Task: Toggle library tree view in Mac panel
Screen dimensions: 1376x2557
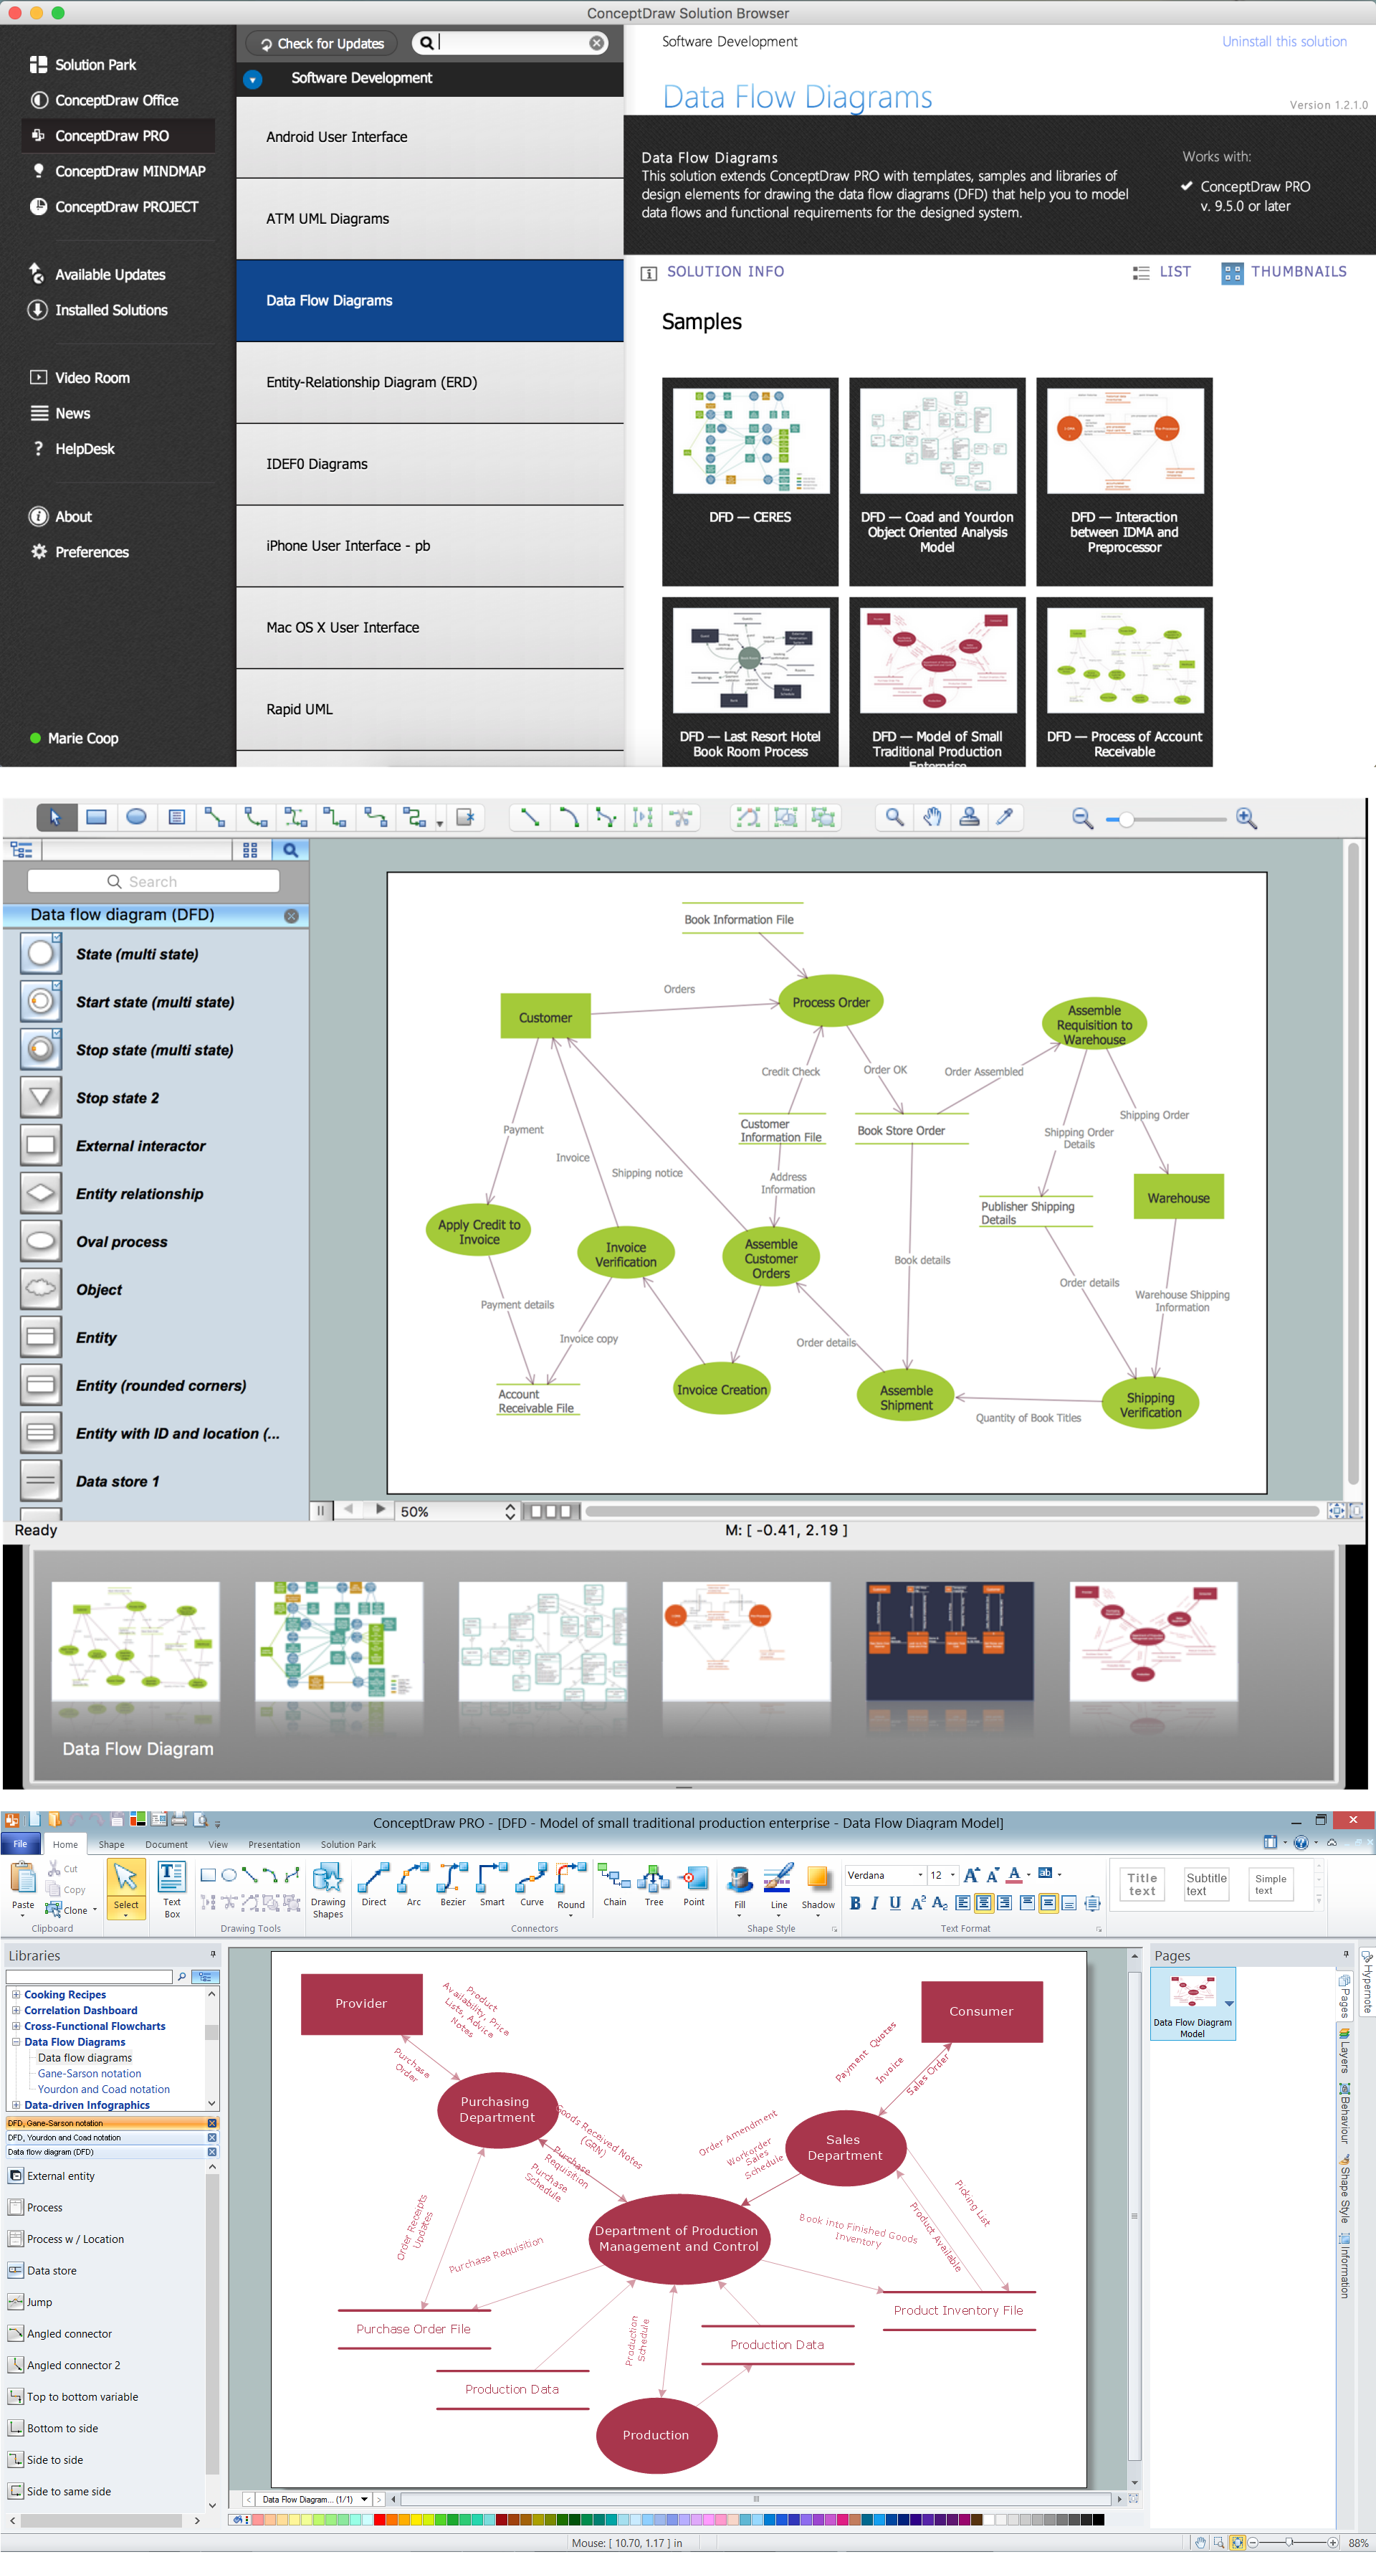Action: click(x=21, y=850)
